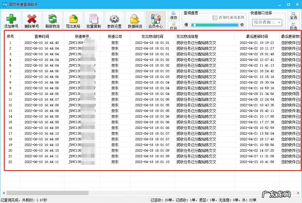The width and height of the screenshot is (302, 203).
Task: Click the 保存 save icon
Action: (x=174, y=17)
